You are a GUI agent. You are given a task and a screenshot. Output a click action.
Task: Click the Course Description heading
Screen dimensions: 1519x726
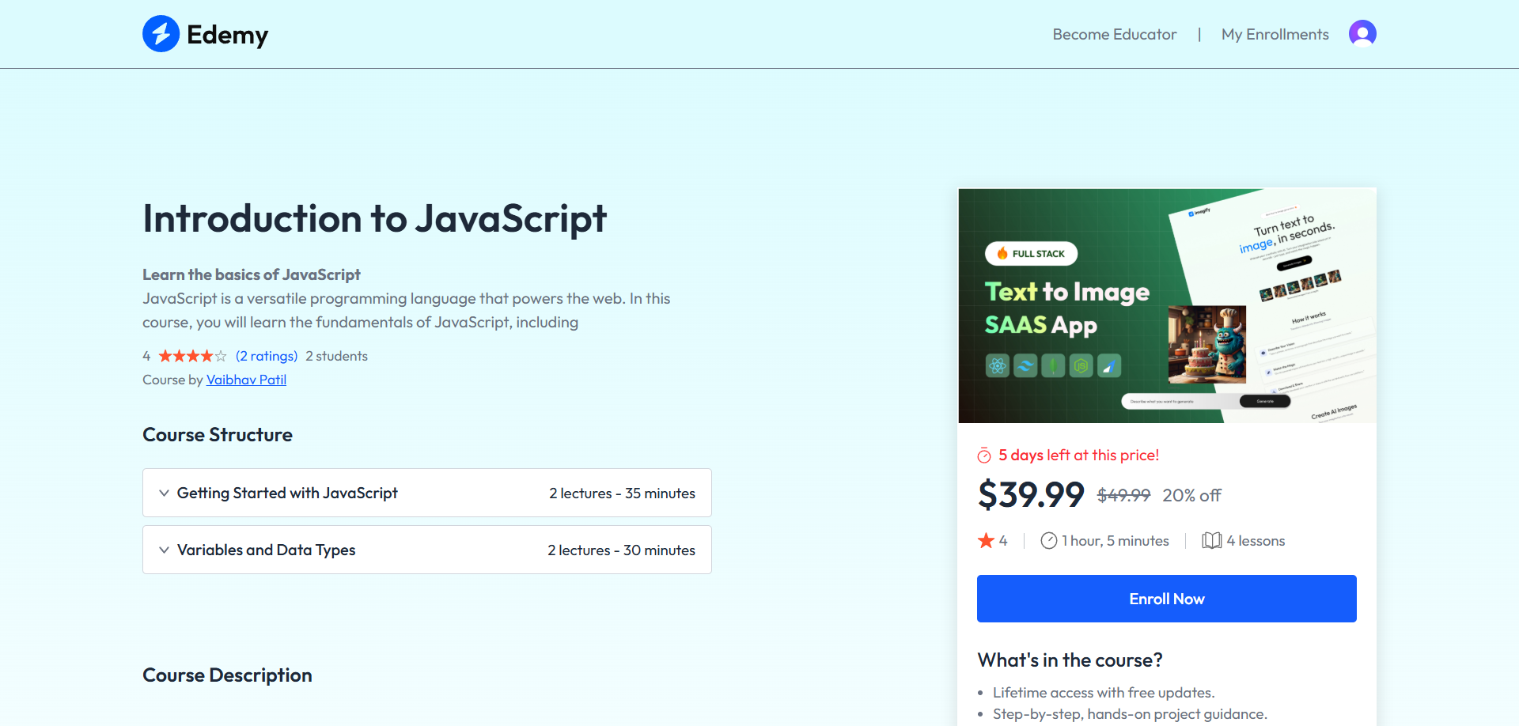click(227, 675)
